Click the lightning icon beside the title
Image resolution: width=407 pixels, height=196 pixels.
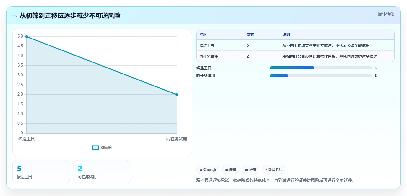[x=15, y=16]
